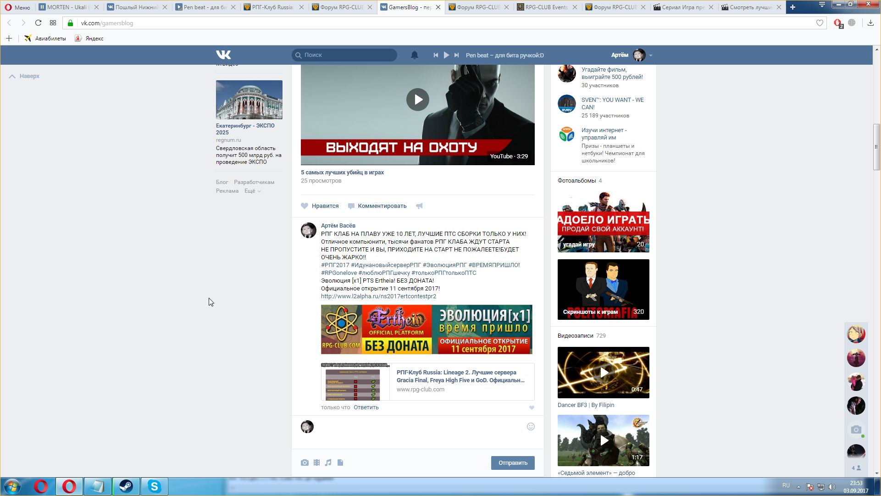Click the volume icon in system tray
The image size is (881, 496).
[x=832, y=487]
